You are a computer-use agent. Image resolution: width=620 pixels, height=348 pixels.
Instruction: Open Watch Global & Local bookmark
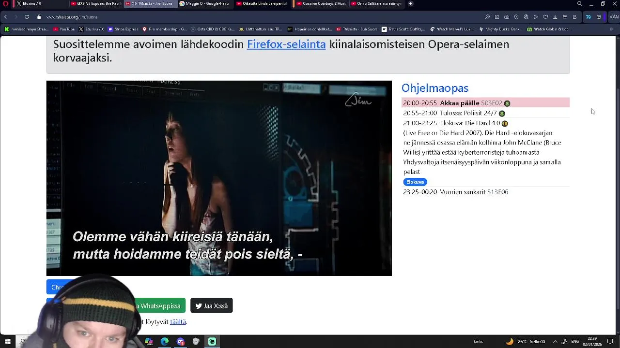(x=549, y=29)
